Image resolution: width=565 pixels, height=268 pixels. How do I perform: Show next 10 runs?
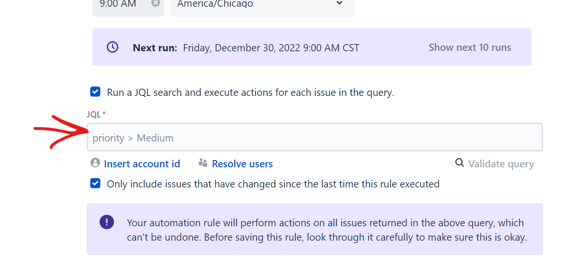[x=470, y=47]
